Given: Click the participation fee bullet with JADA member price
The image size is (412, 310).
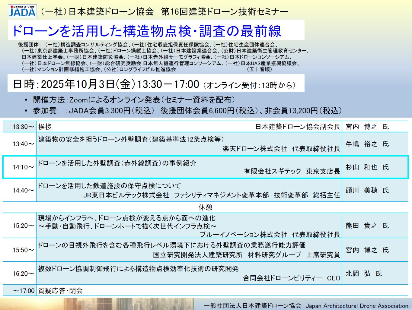Looking at the screenshot, I should (187, 111).
